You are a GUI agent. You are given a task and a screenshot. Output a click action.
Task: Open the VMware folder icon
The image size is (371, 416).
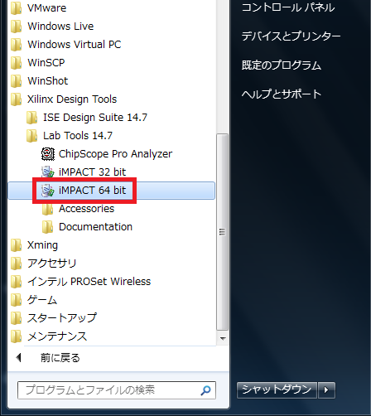16,8
